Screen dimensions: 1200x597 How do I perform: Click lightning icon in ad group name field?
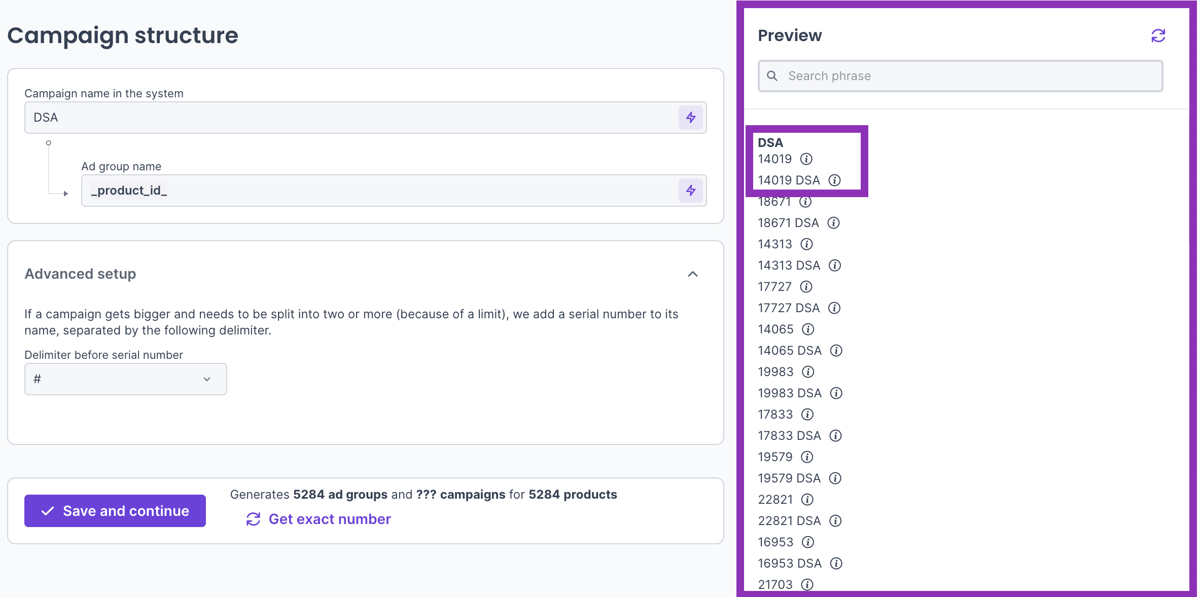[690, 191]
